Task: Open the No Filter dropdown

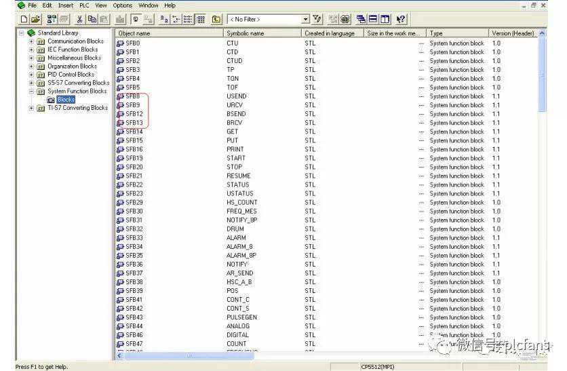Action: 305,20
